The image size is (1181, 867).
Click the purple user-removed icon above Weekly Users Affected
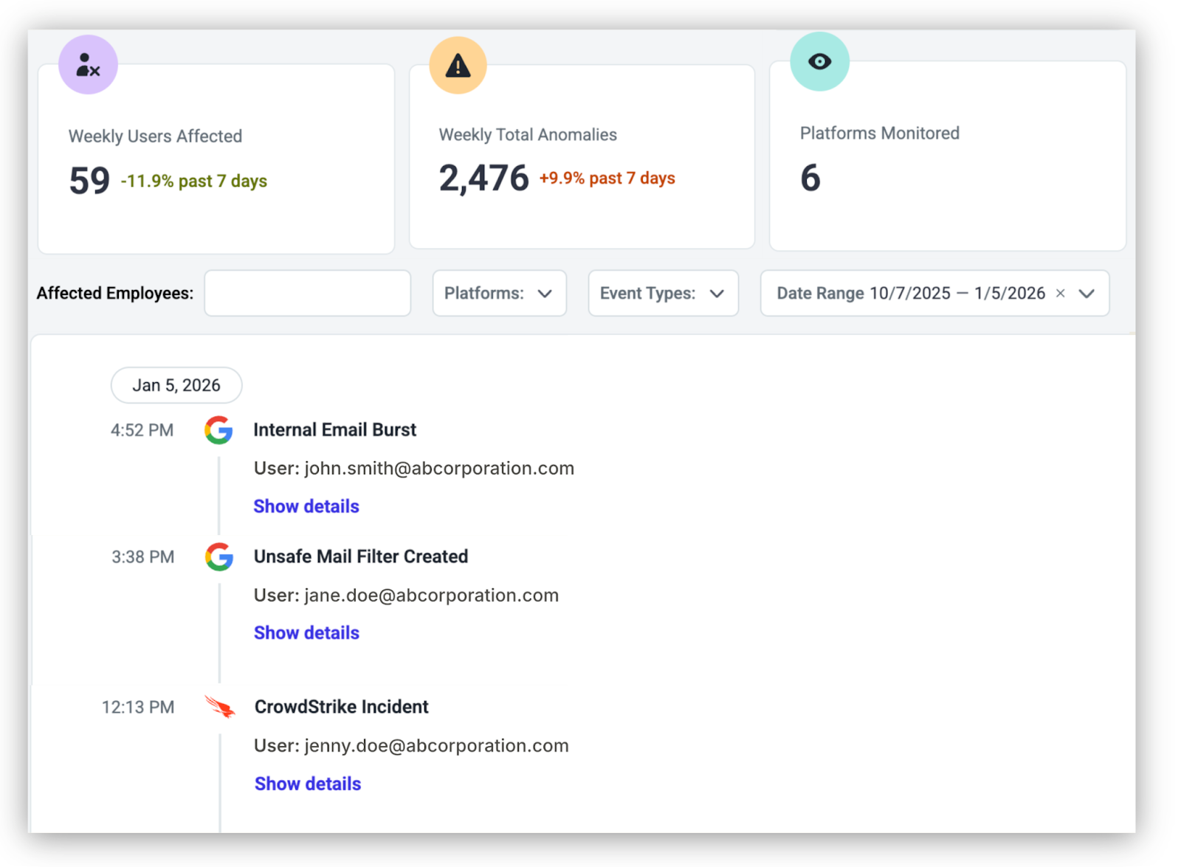[88, 65]
